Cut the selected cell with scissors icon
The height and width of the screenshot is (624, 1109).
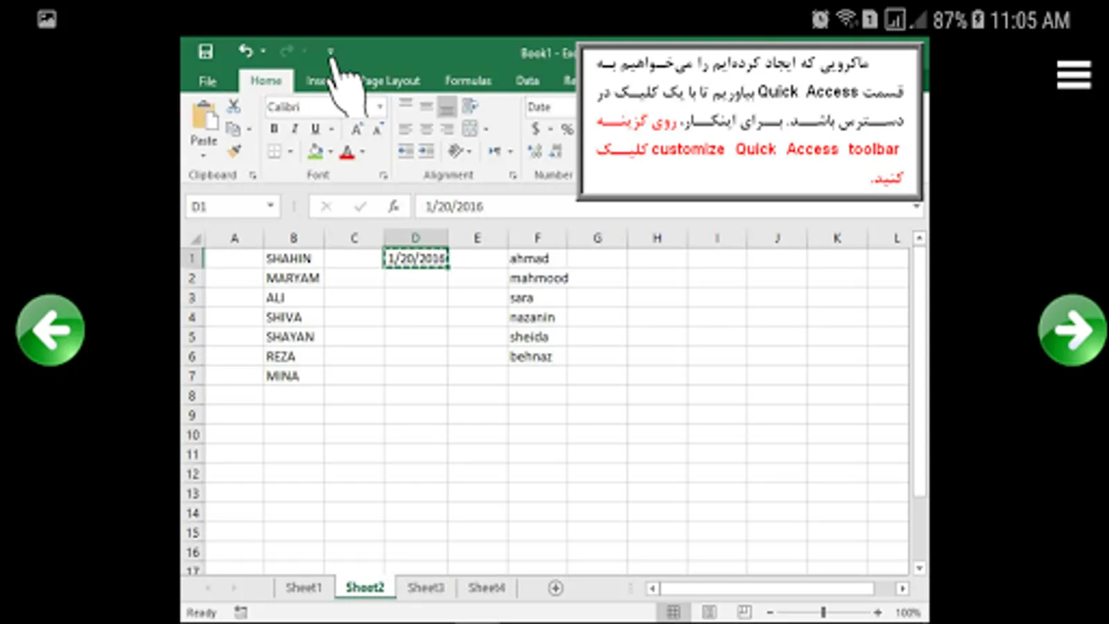[x=234, y=106]
